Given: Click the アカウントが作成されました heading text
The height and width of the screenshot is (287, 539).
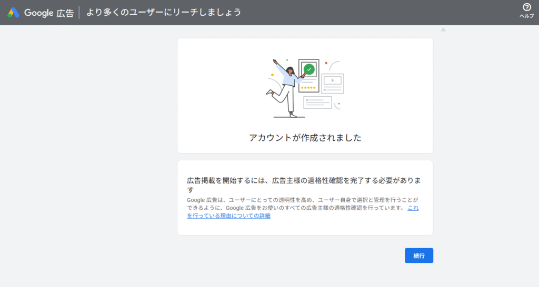Looking at the screenshot, I should tap(305, 138).
